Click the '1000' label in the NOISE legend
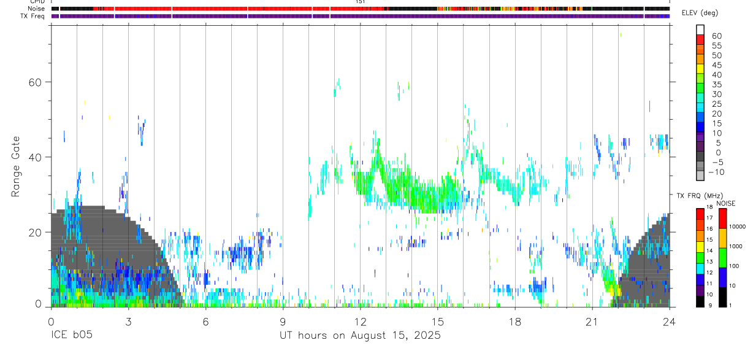This screenshot has height=348, width=753. coord(736,246)
